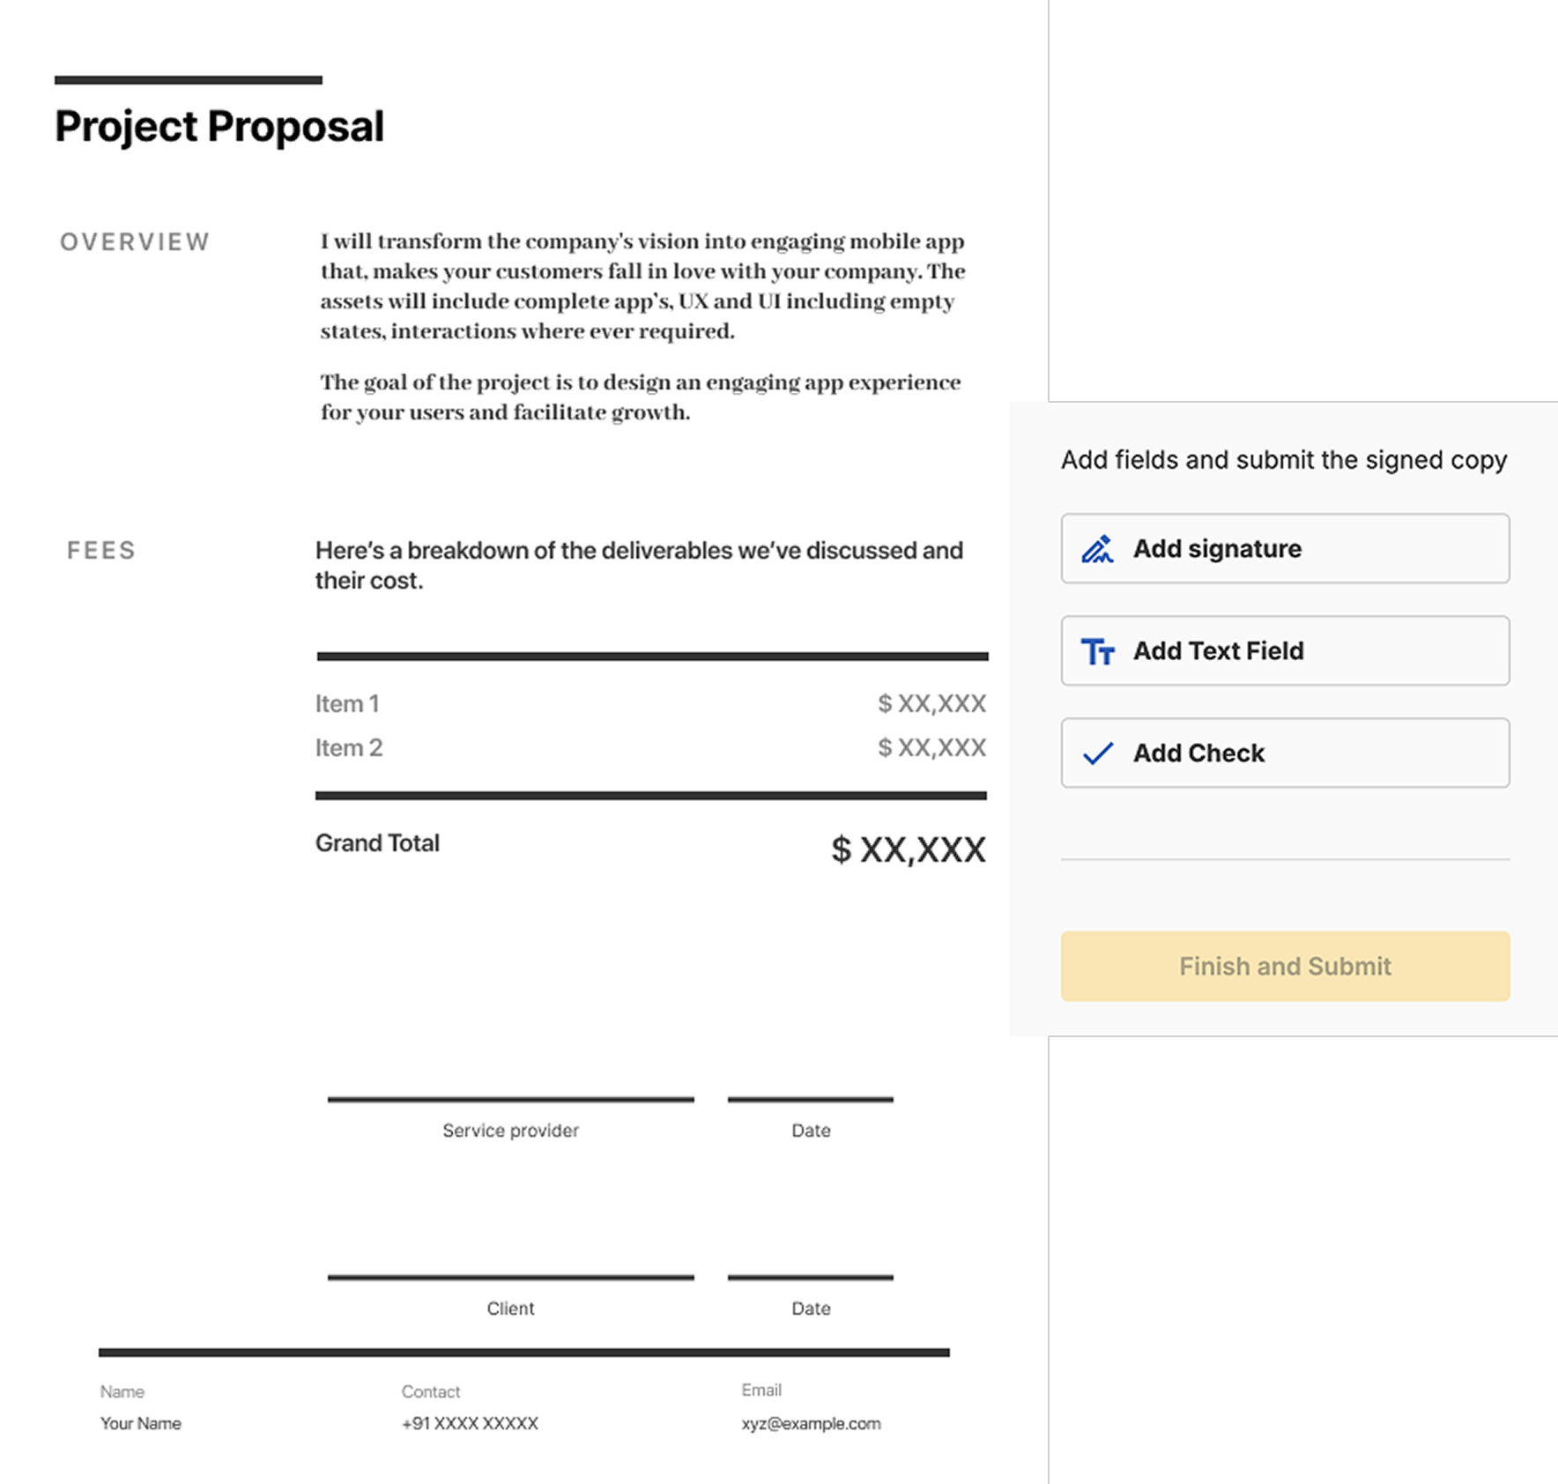Click the blue checkmark icon

[x=1097, y=753]
